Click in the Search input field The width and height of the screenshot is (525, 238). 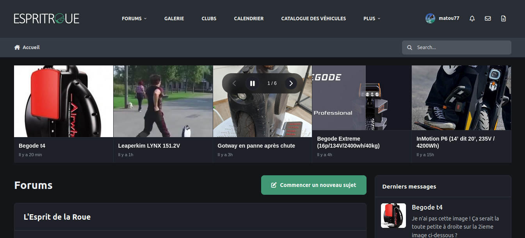click(461, 48)
